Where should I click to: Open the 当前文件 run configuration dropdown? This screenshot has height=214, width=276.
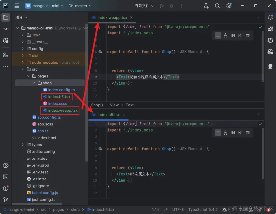(144, 6)
